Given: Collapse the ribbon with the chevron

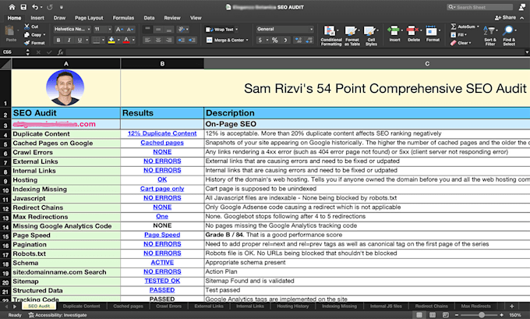Looking at the screenshot, I should point(522,18).
